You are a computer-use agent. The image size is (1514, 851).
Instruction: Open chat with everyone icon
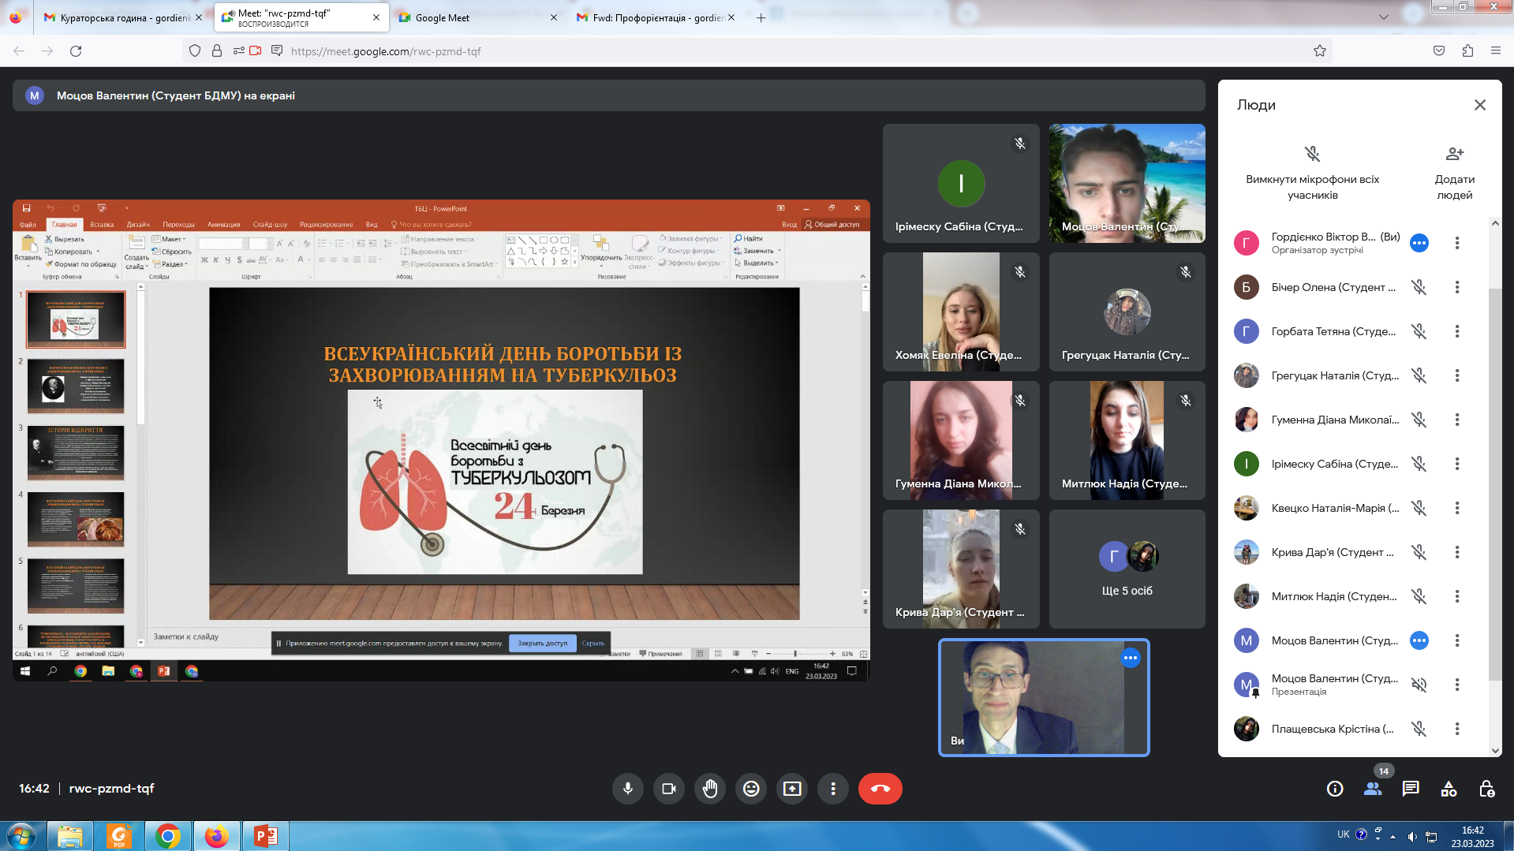coord(1411,789)
